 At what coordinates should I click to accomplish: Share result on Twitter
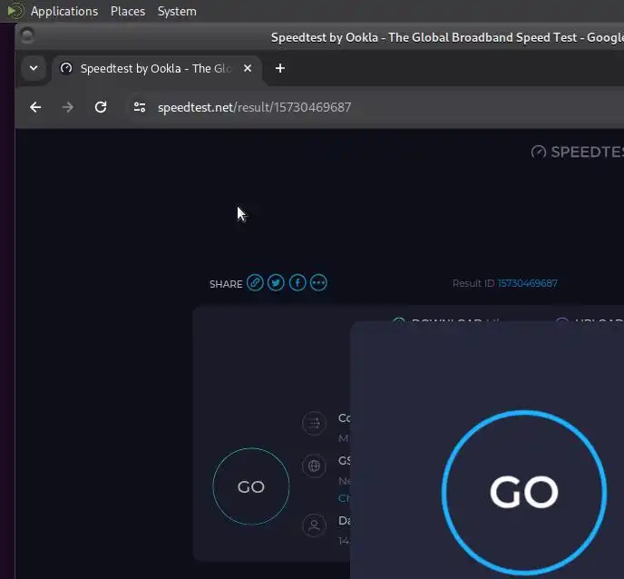(276, 283)
